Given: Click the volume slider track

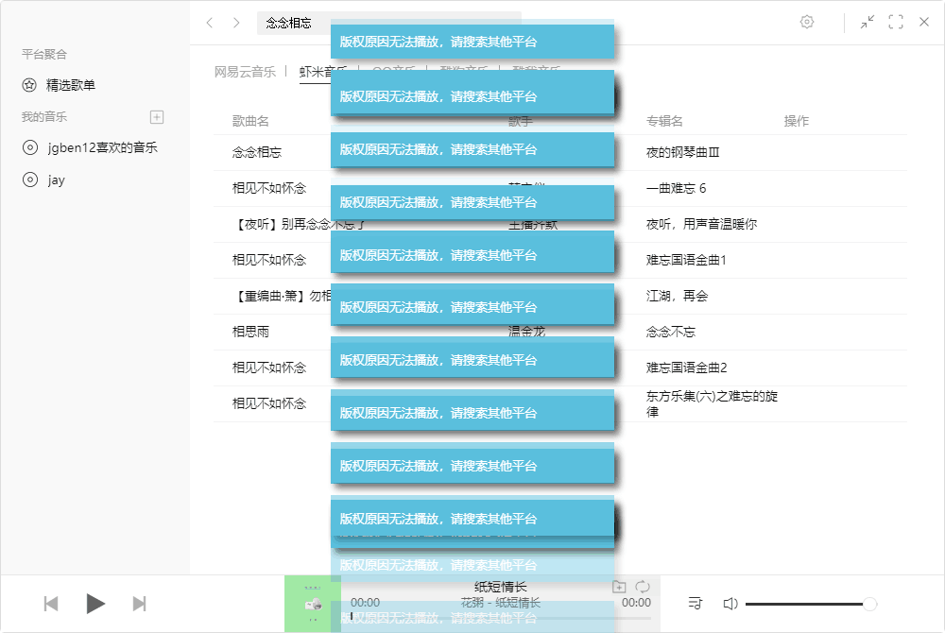Looking at the screenshot, I should [810, 604].
